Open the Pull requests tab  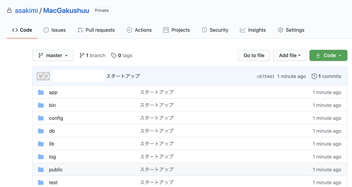[x=96, y=30]
